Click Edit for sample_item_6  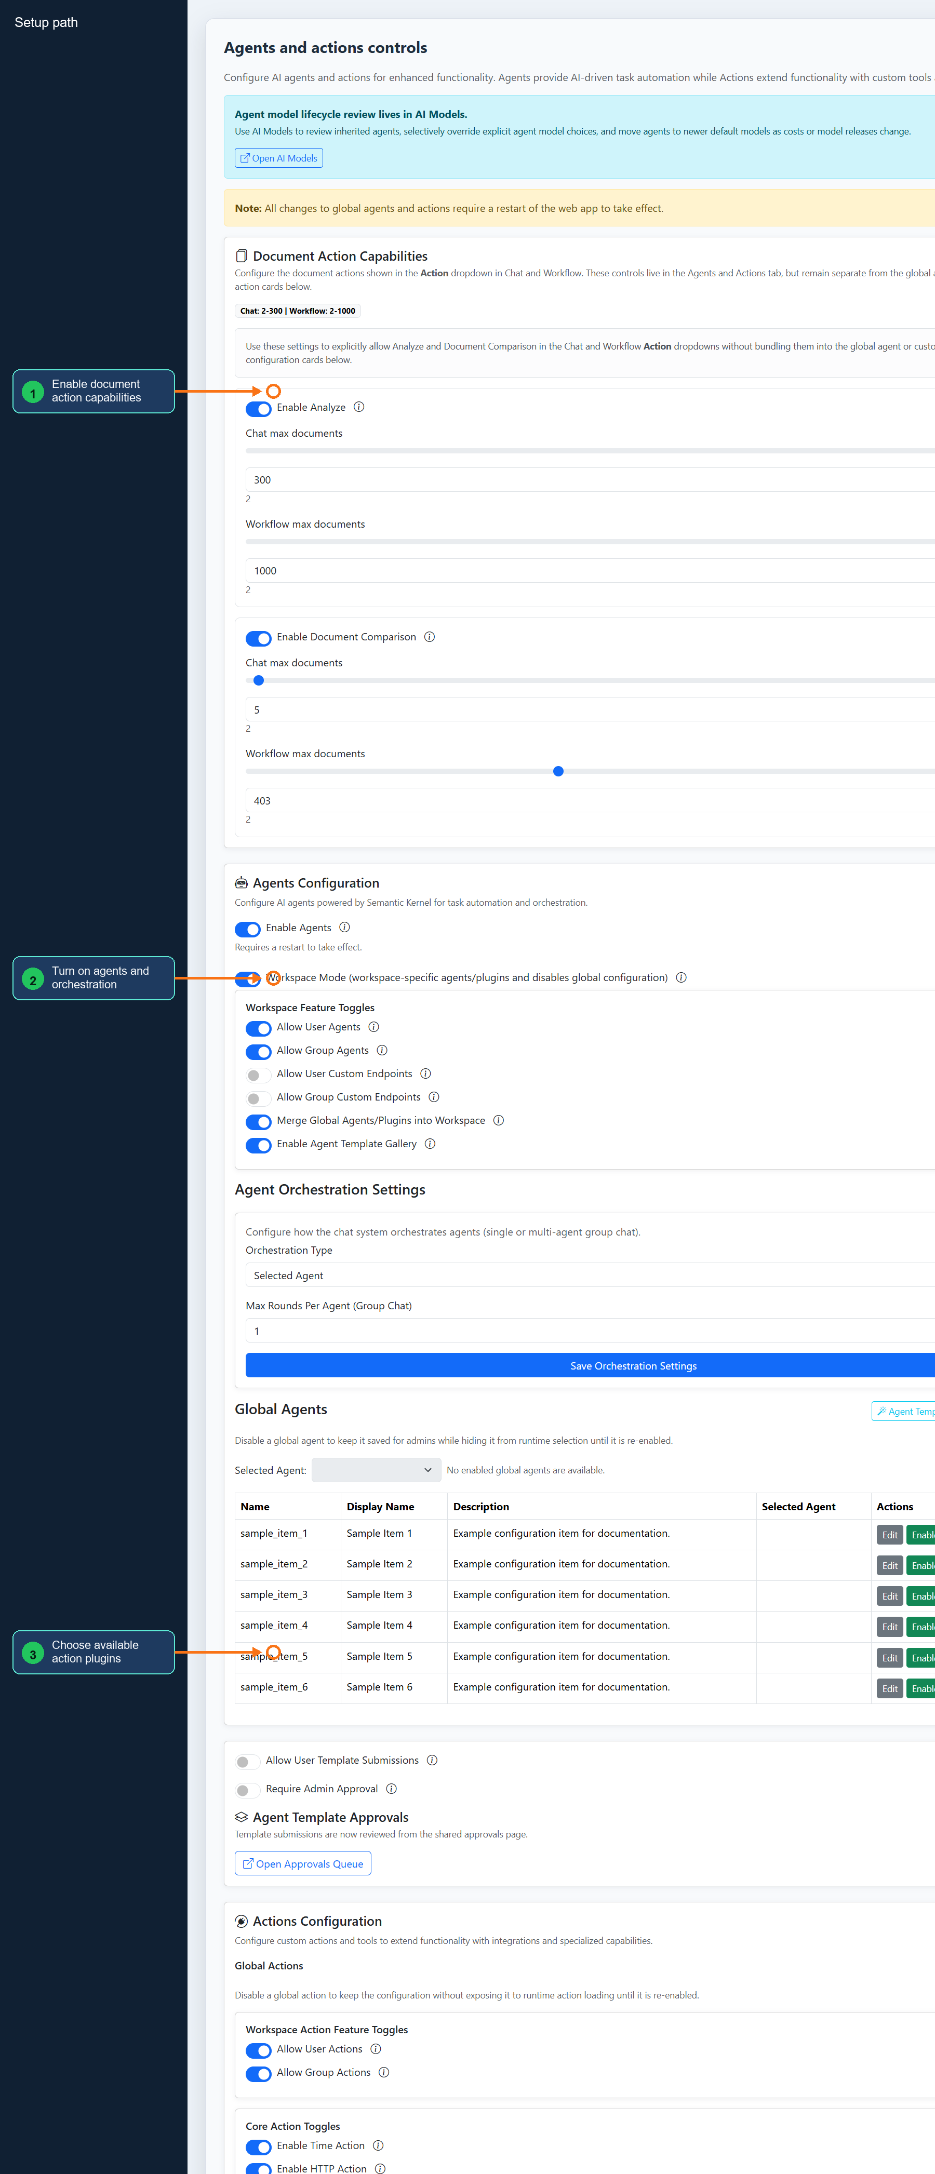pos(889,1689)
